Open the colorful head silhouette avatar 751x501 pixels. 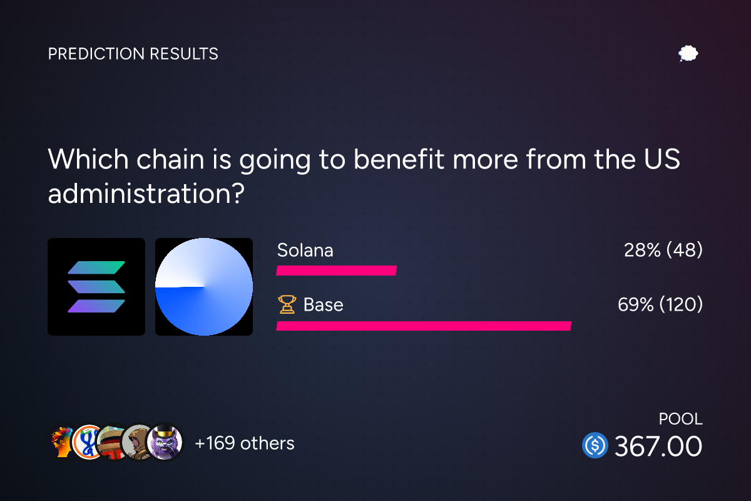pos(61,443)
